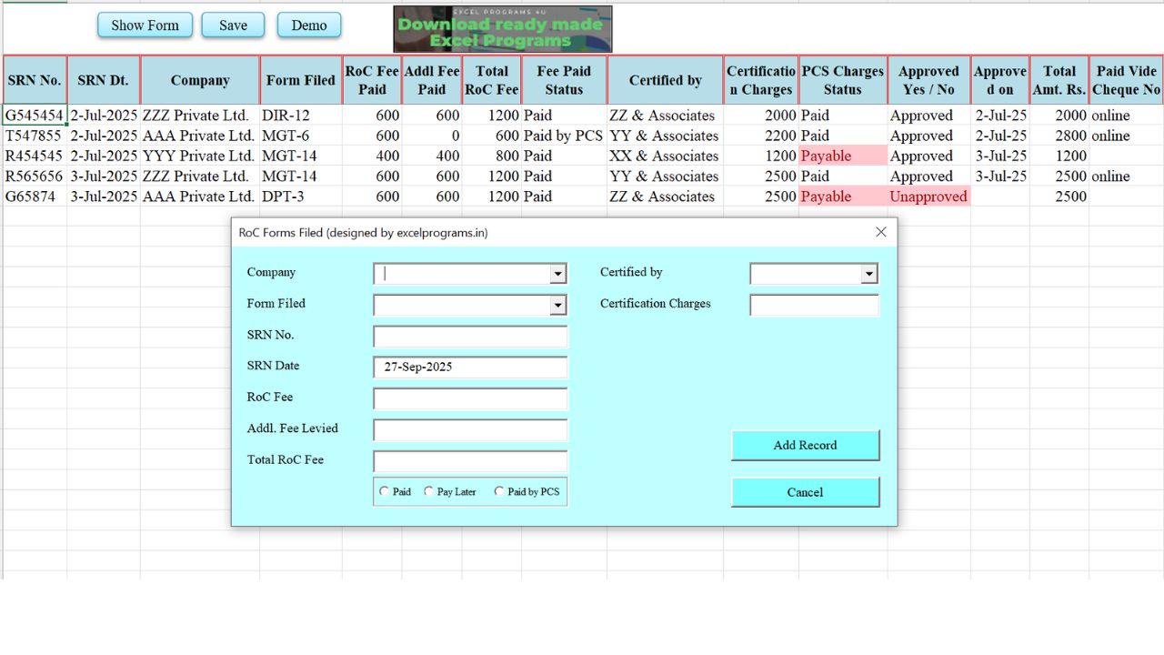Select the Paid radio button
1164x655 pixels.
385,491
